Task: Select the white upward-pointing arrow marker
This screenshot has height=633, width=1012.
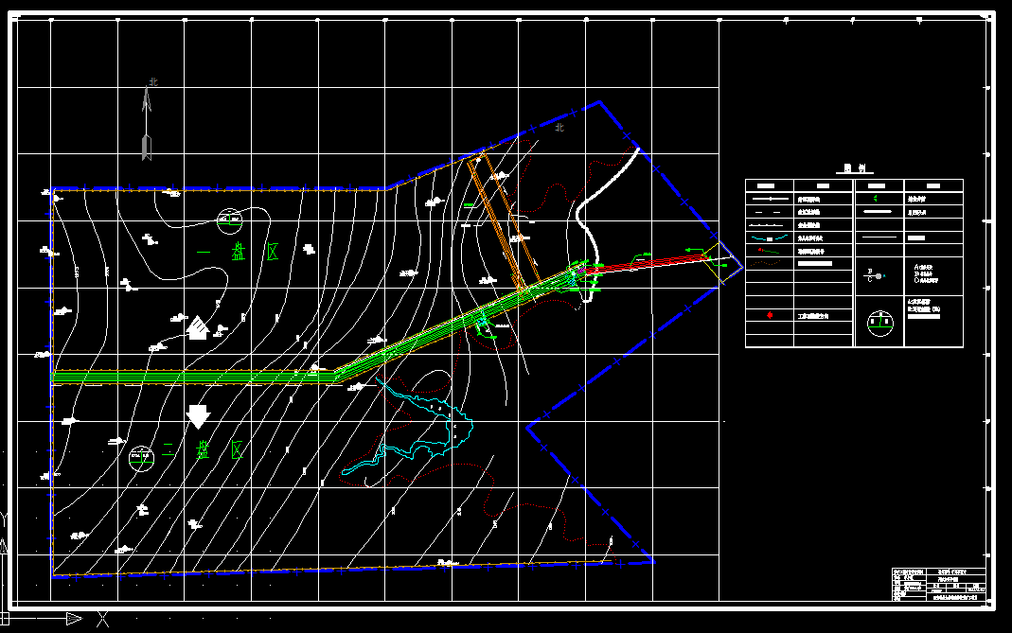Action: pos(198,327)
